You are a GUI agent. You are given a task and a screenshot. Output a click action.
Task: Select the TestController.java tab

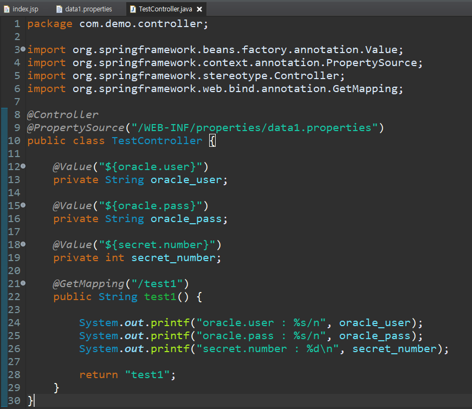[165, 9]
